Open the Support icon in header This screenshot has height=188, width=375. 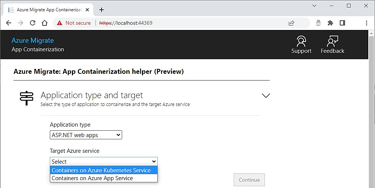[301, 45]
